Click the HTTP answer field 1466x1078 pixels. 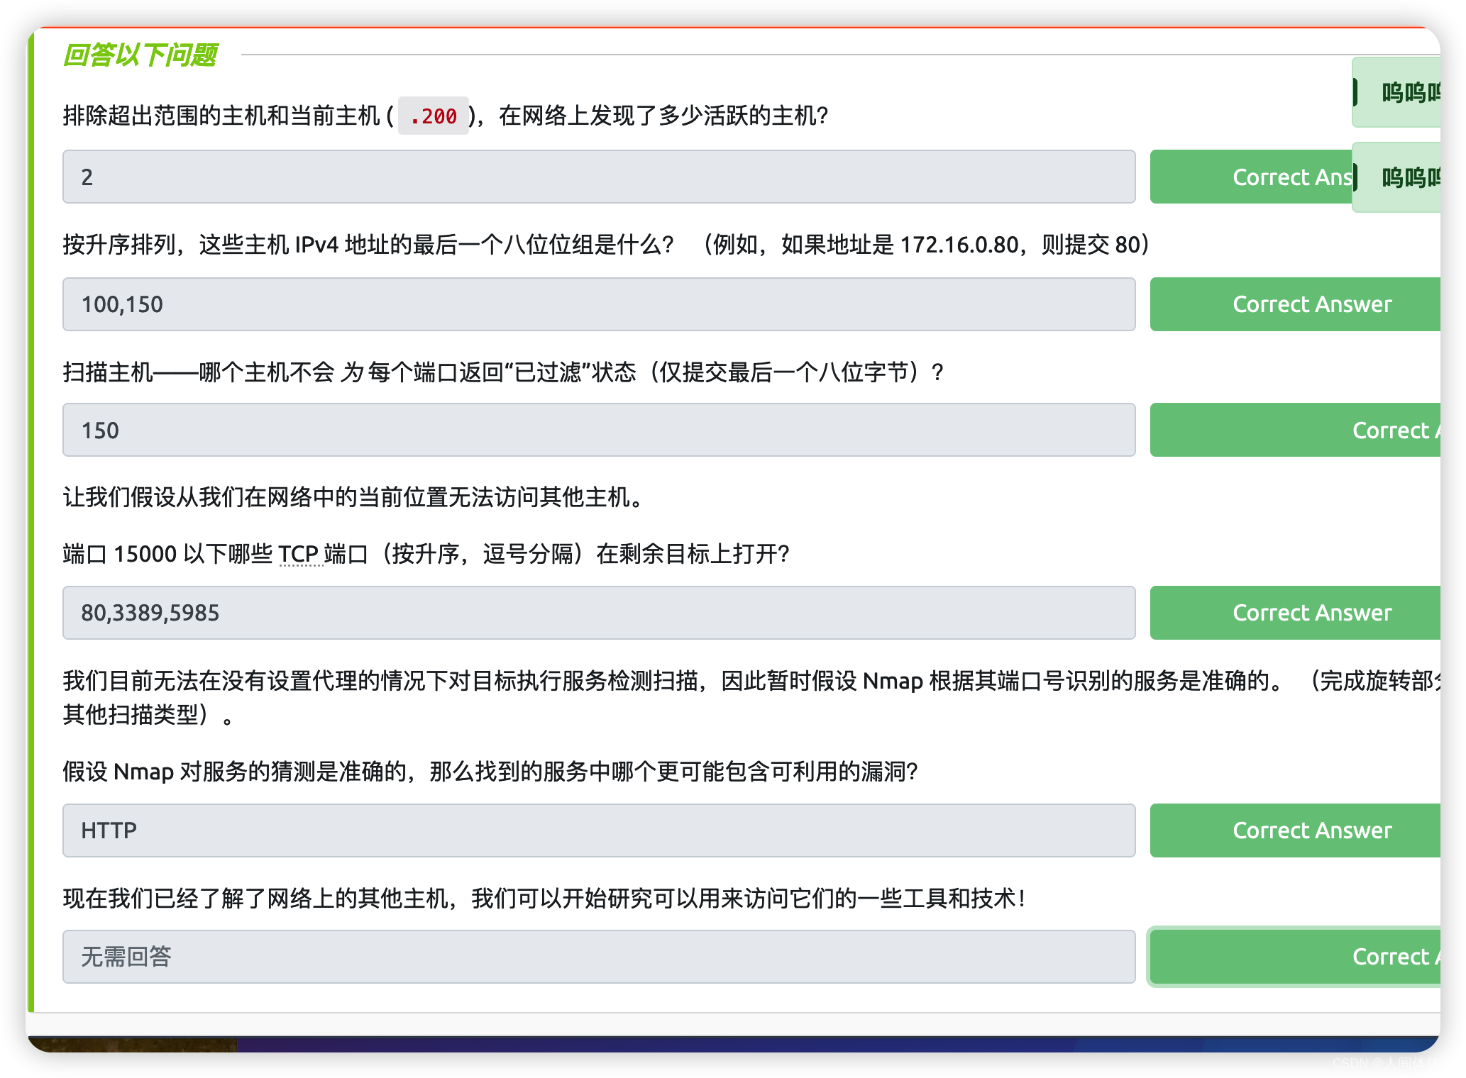pos(598,830)
